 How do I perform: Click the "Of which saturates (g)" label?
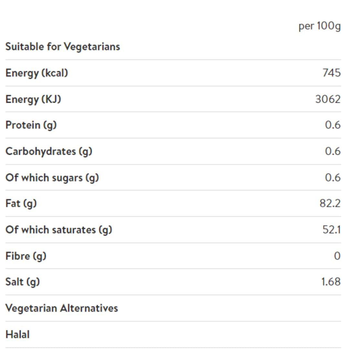click(59, 230)
